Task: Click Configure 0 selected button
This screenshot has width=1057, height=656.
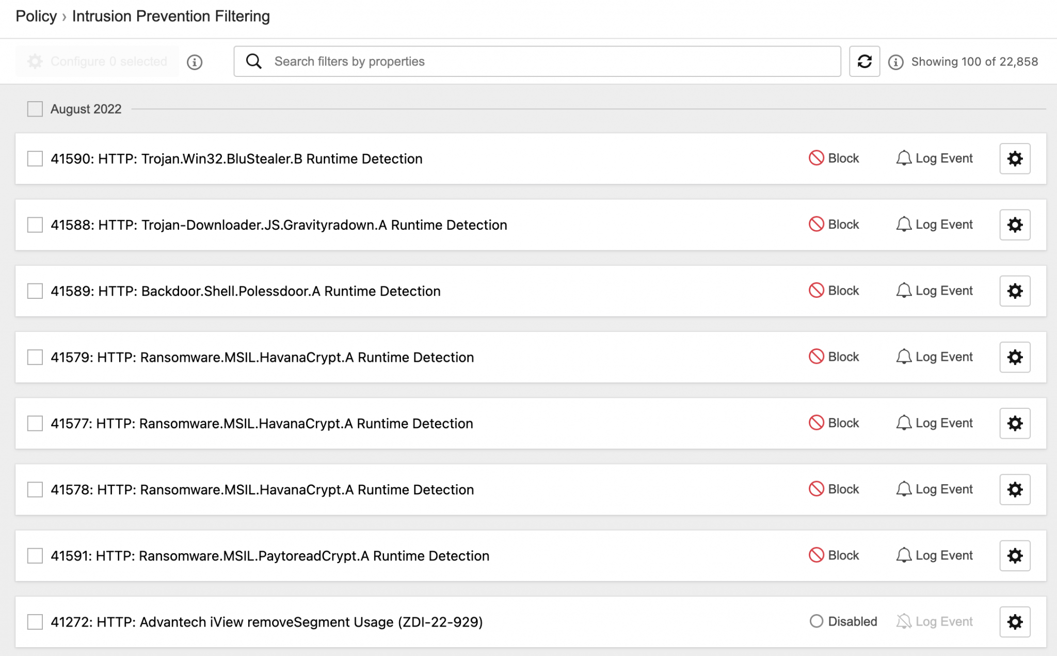Action: tap(98, 61)
